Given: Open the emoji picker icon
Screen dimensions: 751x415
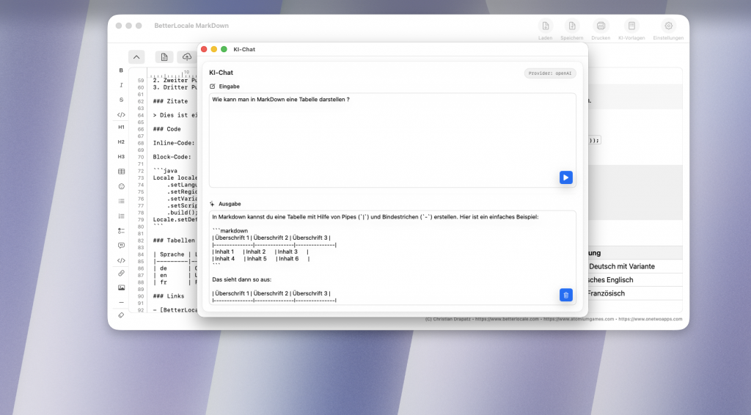Looking at the screenshot, I should (121, 186).
